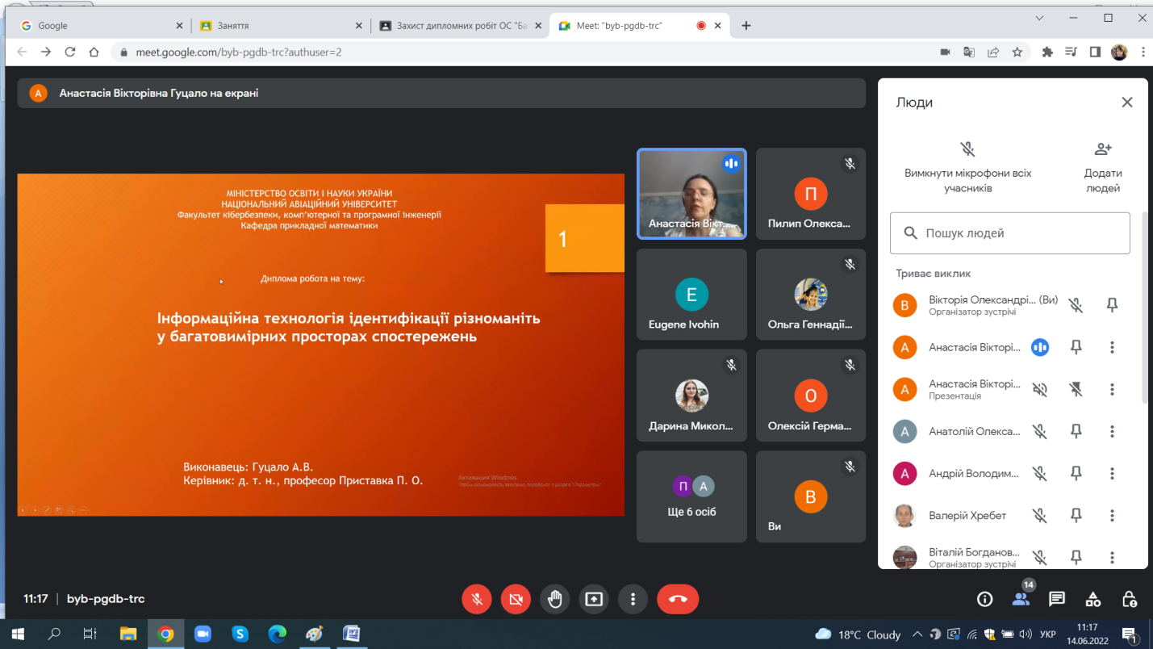Click Вимкнути мікрофони всіх учасників
1153x649 pixels.
point(967,167)
